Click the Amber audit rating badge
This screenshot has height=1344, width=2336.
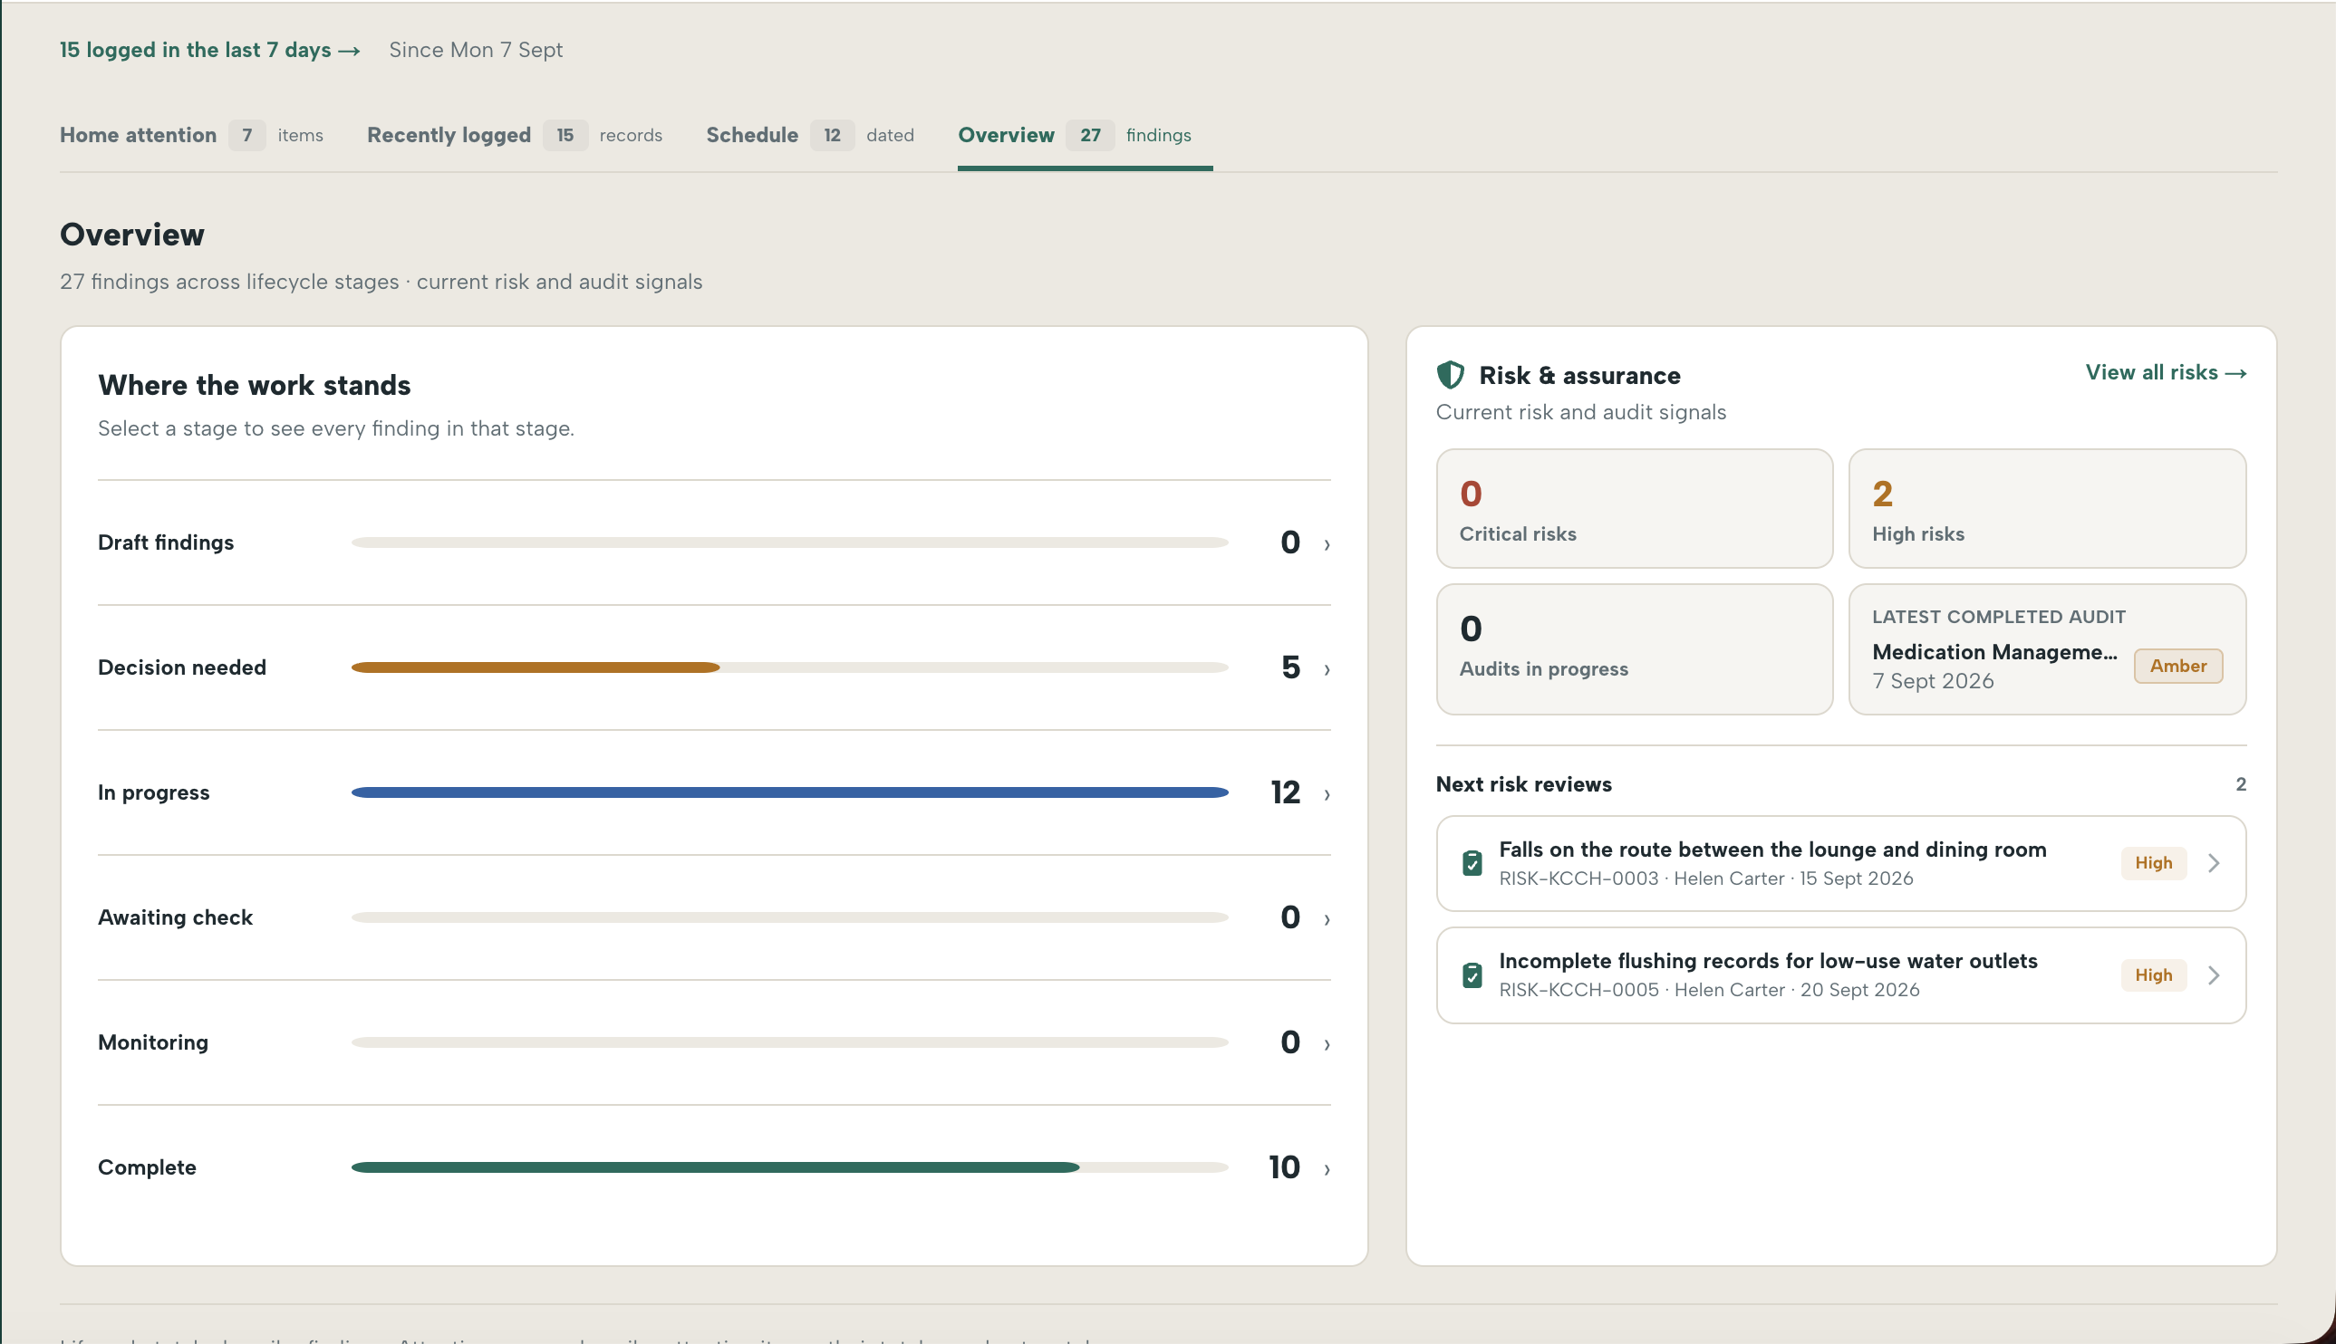click(x=2178, y=666)
